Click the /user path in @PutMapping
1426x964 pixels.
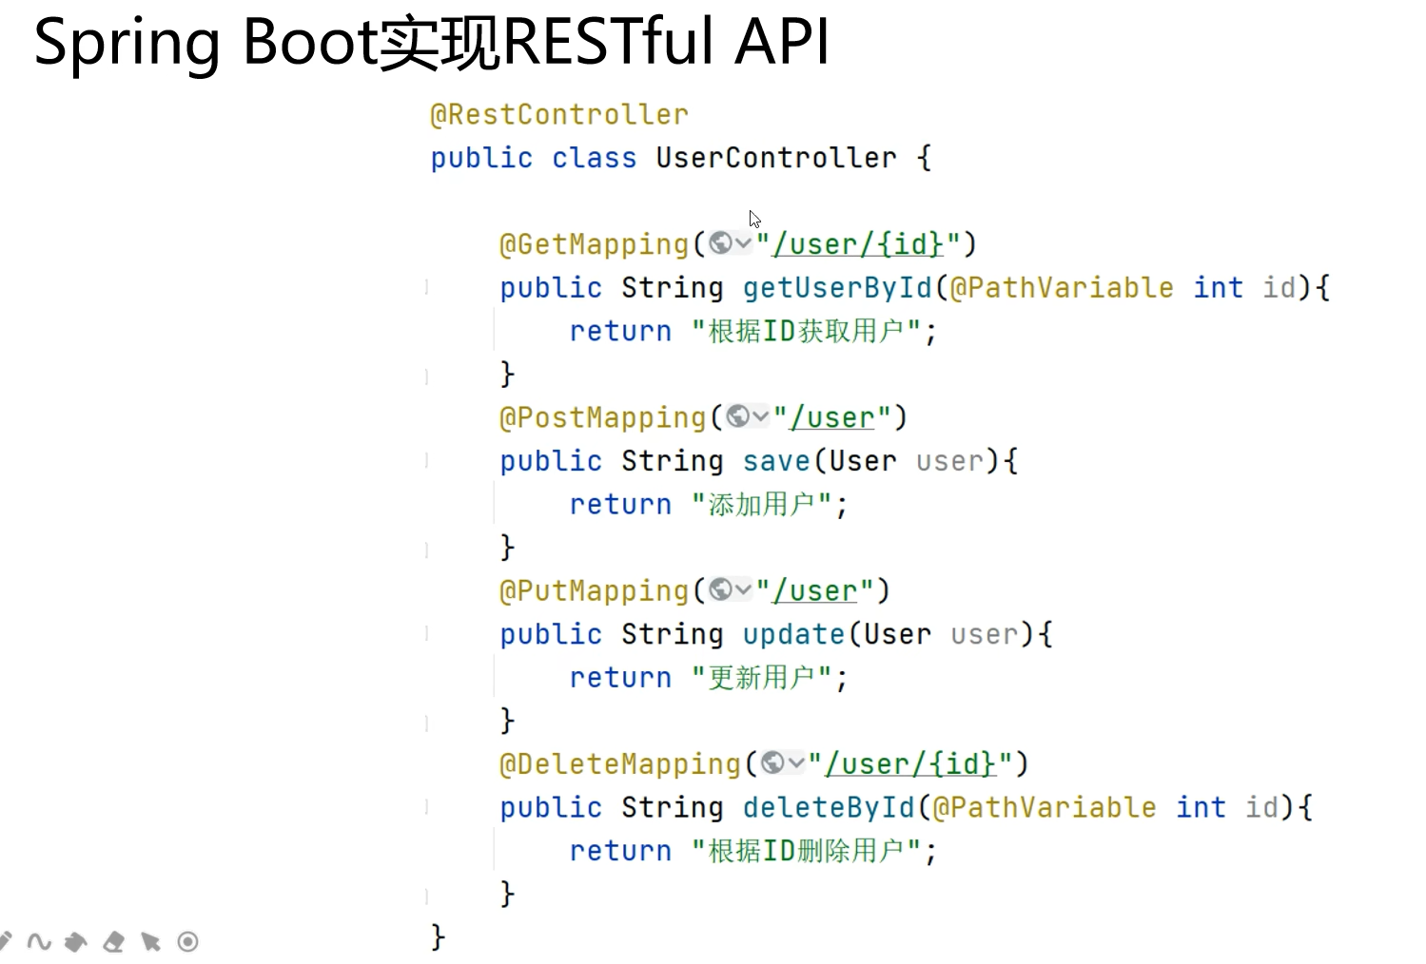pyautogui.click(x=815, y=590)
